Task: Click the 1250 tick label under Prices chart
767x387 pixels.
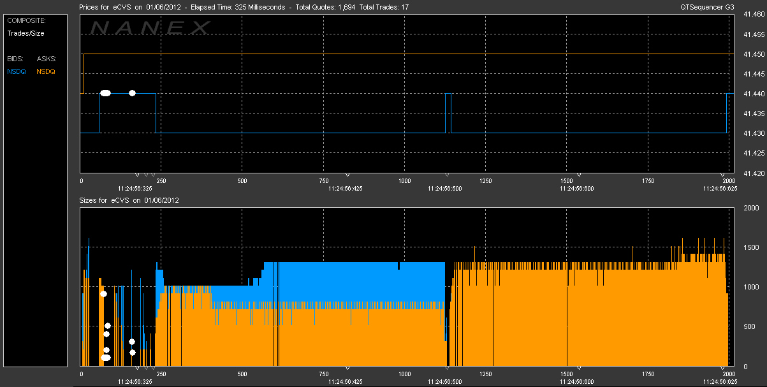Action: pos(485,181)
